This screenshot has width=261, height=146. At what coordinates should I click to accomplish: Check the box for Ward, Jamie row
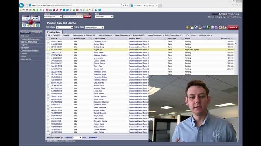point(48,52)
